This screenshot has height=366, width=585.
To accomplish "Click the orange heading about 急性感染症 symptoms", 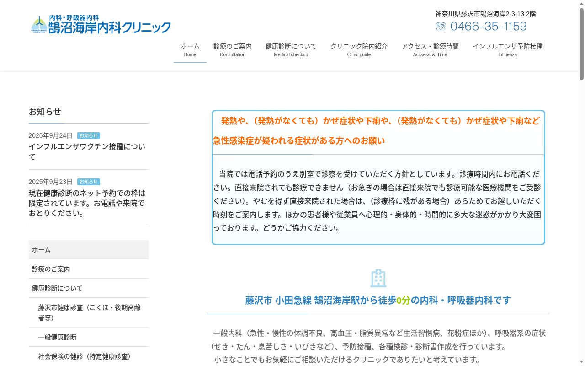I will tap(377, 131).
